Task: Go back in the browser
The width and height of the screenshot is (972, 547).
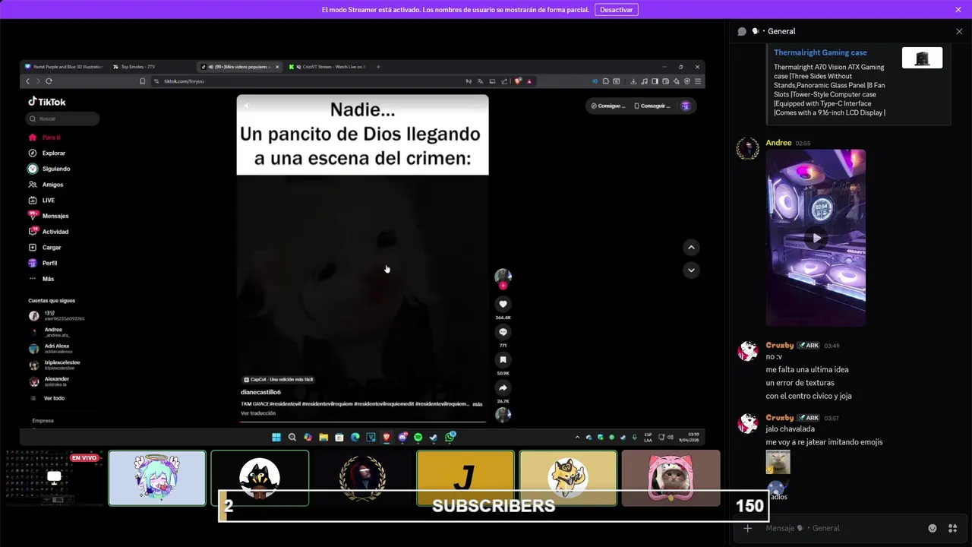Action: coord(28,81)
